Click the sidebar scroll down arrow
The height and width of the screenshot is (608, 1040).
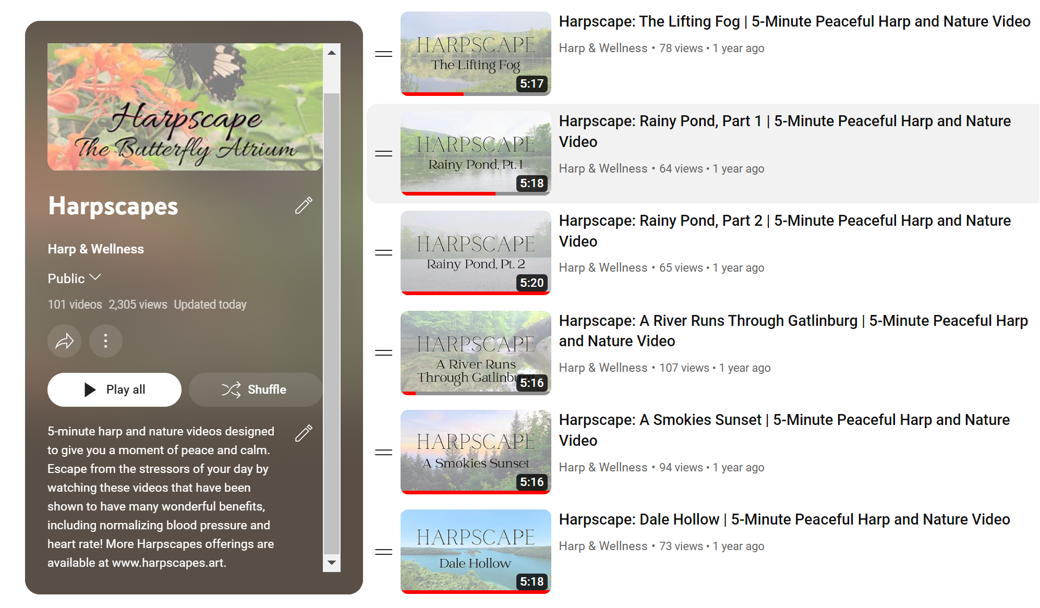pos(332,563)
